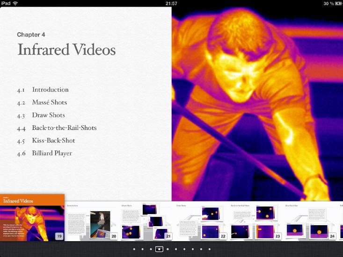343x257 pixels.
Task: Tap the Wi-Fi icon in the status bar
Action: 15,3
